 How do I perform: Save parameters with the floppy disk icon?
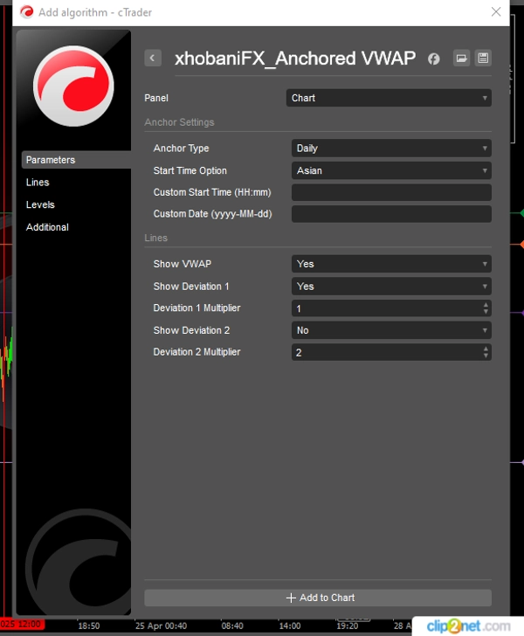point(483,59)
